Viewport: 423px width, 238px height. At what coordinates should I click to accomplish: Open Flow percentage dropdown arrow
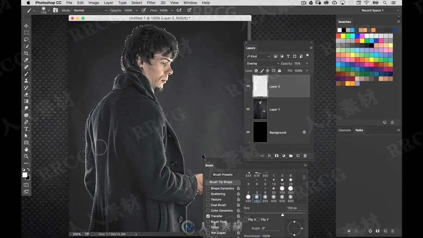coord(172,10)
